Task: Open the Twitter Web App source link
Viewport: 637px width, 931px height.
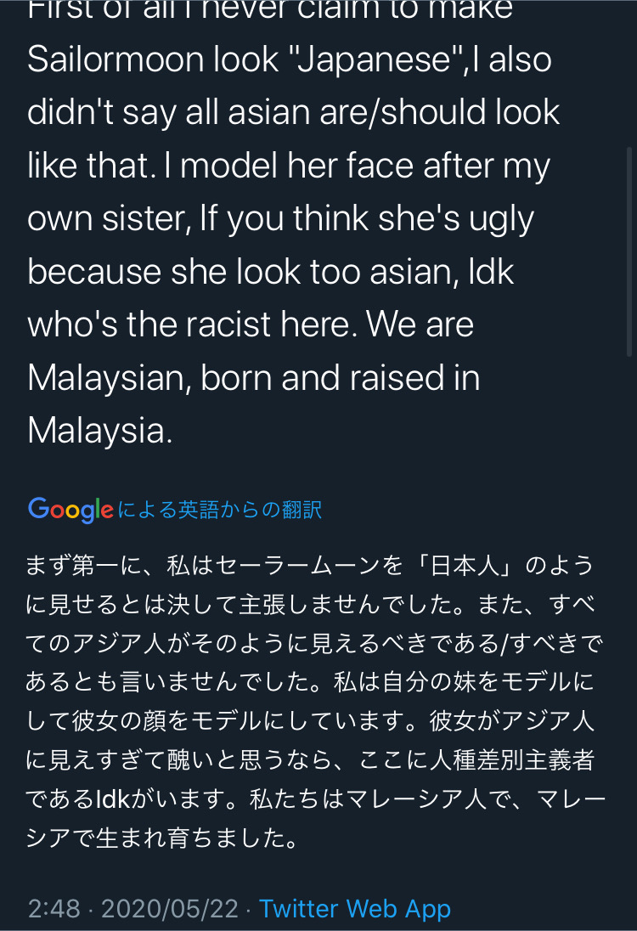Action: [x=355, y=908]
